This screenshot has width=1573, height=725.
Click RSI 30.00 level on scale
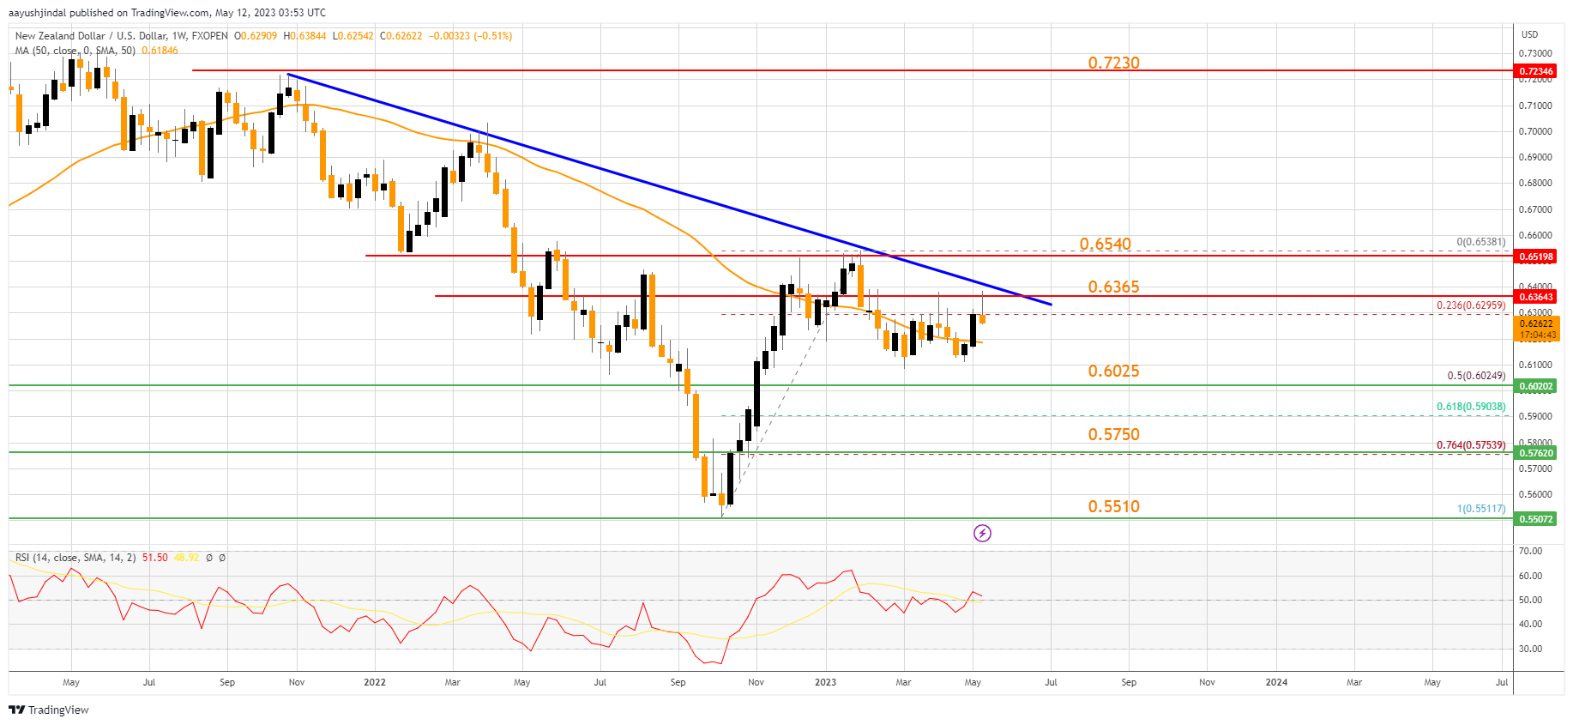[1530, 649]
